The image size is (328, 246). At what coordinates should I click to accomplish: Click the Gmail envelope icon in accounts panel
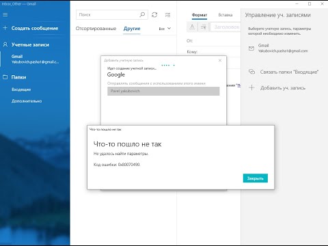251,49
